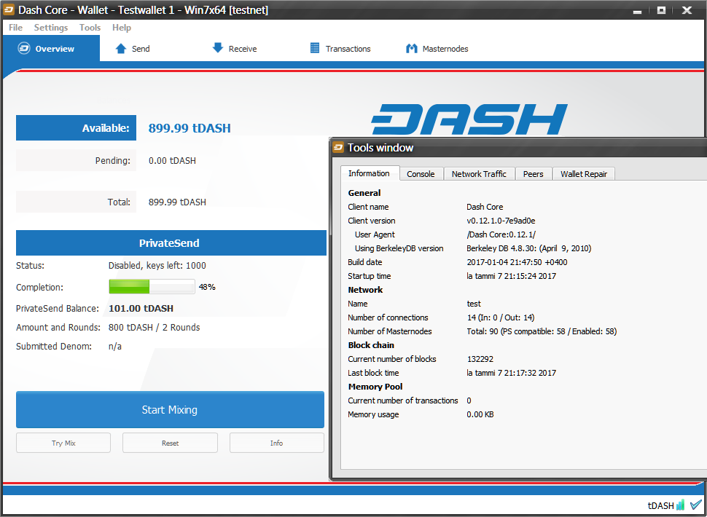The image size is (707, 517).
Task: Show the Peers tab
Action: click(534, 174)
